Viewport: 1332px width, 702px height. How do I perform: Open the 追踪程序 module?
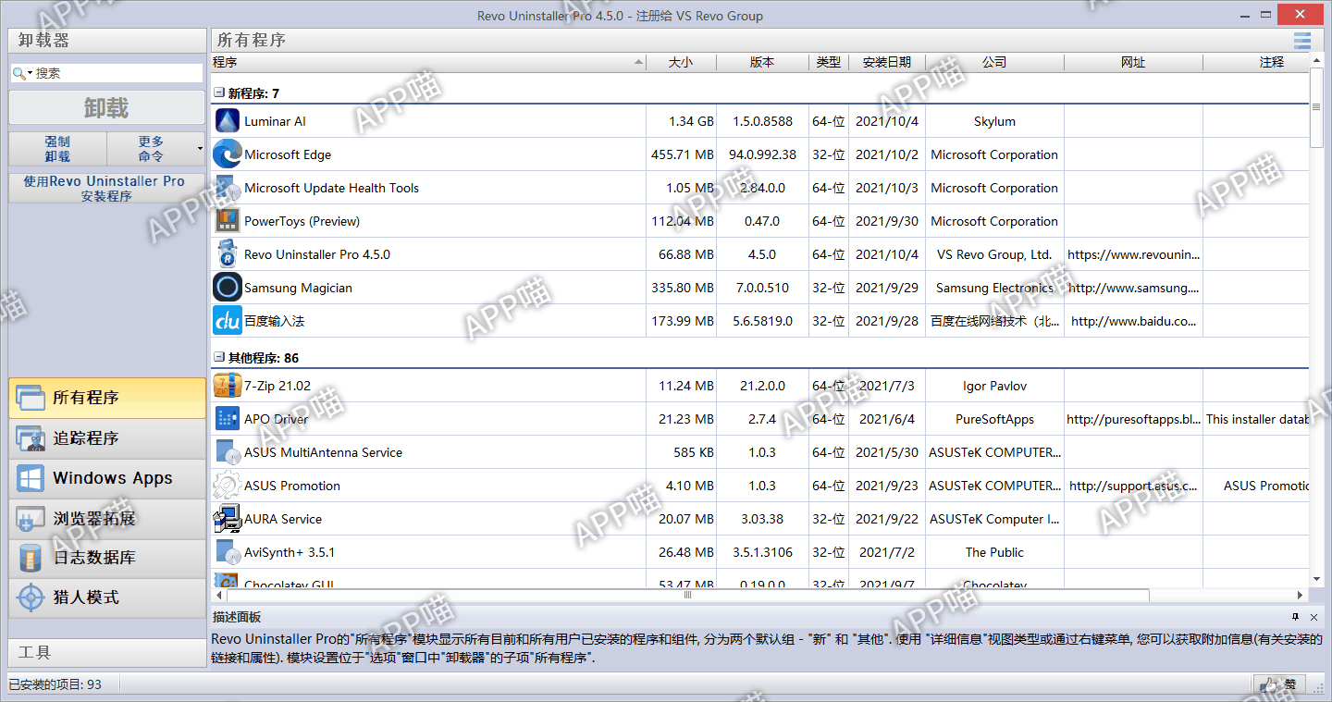point(107,438)
